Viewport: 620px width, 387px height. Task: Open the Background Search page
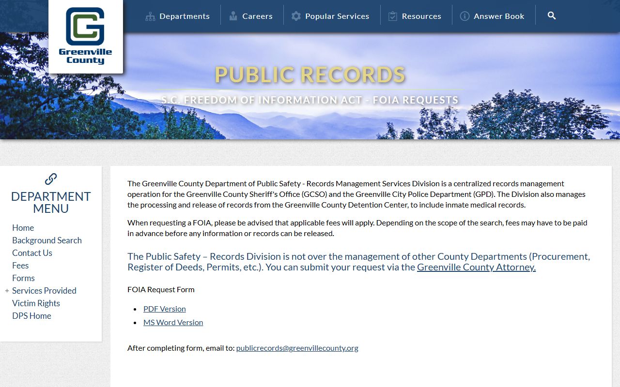click(x=47, y=240)
